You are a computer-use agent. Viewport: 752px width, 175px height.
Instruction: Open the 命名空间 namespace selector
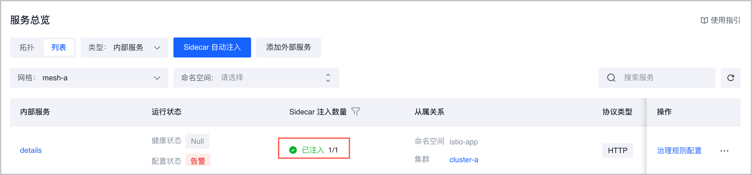point(256,78)
